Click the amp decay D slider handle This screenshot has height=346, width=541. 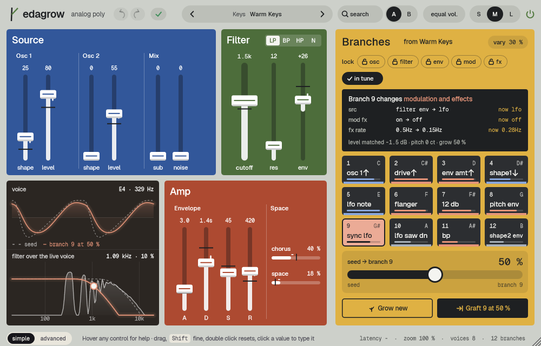(206, 263)
